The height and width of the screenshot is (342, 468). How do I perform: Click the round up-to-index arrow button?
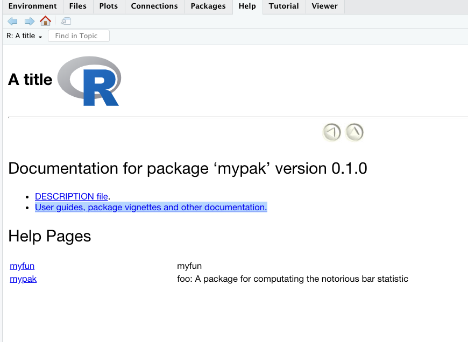pyautogui.click(x=354, y=132)
